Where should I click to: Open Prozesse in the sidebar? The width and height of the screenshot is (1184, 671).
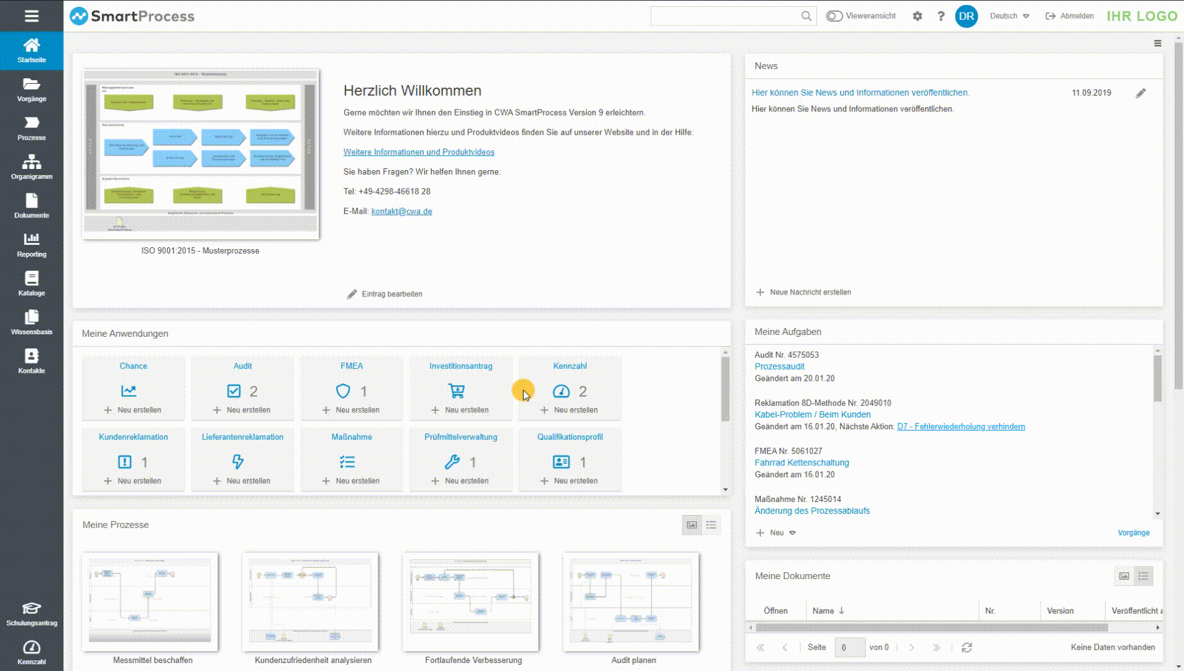pyautogui.click(x=32, y=128)
